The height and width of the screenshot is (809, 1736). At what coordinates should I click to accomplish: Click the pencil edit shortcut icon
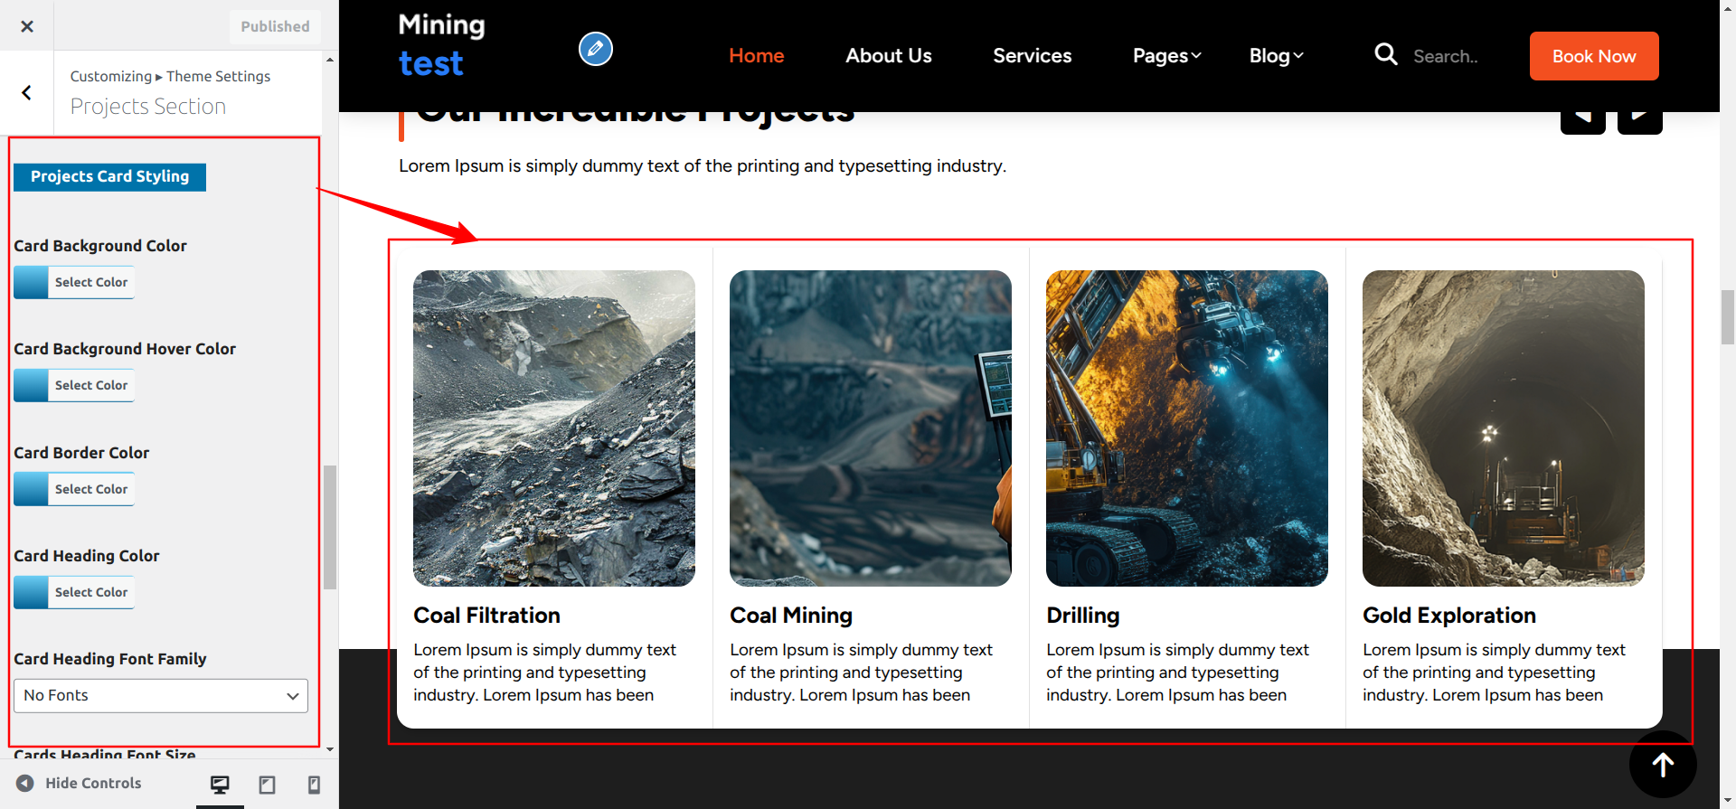pyautogui.click(x=595, y=49)
